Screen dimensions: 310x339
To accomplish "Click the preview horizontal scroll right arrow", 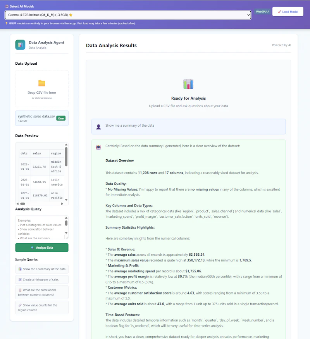I will coord(62,204).
